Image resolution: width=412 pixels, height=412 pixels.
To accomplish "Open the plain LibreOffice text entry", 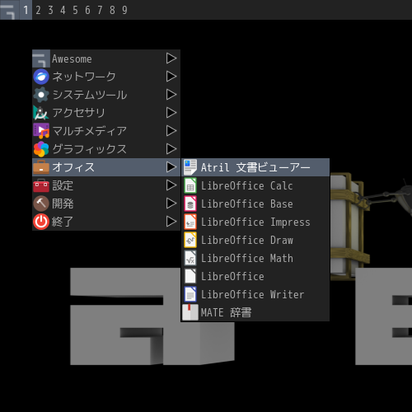I will (x=232, y=276).
